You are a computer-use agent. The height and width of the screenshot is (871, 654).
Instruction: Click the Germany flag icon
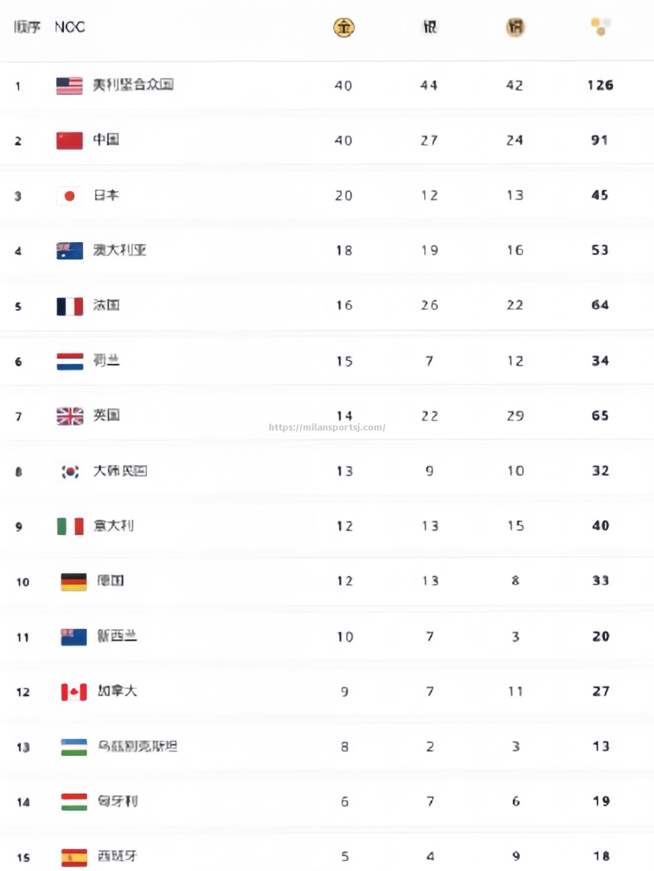[x=74, y=582]
